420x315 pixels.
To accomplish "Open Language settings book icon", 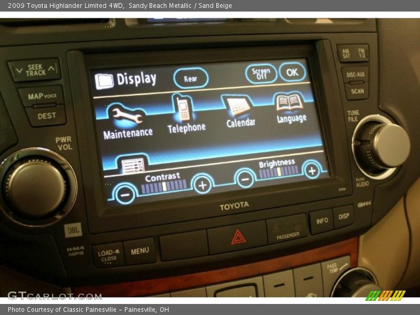I will tap(289, 102).
